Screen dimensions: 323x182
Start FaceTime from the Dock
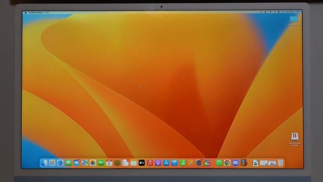[101, 163]
